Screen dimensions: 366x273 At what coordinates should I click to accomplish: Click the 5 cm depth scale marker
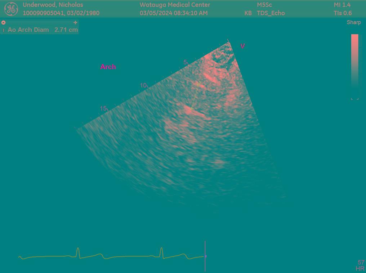(185, 62)
